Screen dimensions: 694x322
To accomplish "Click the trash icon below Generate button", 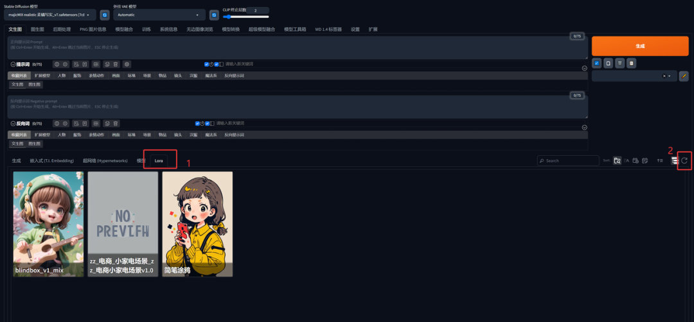I will pos(619,63).
